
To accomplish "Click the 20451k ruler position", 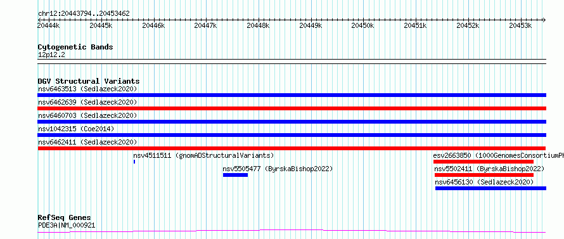I will pyautogui.click(x=416, y=25).
